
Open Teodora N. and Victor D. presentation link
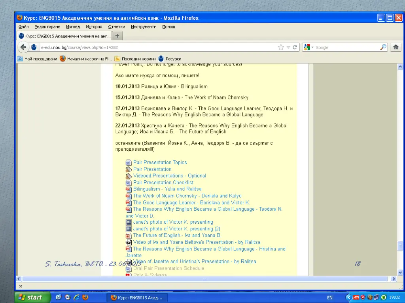tap(208, 209)
